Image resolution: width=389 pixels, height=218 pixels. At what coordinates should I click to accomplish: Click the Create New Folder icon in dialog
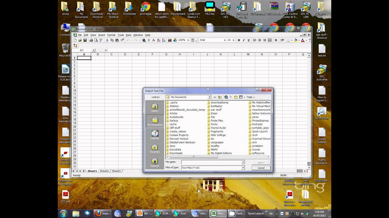click(236, 97)
